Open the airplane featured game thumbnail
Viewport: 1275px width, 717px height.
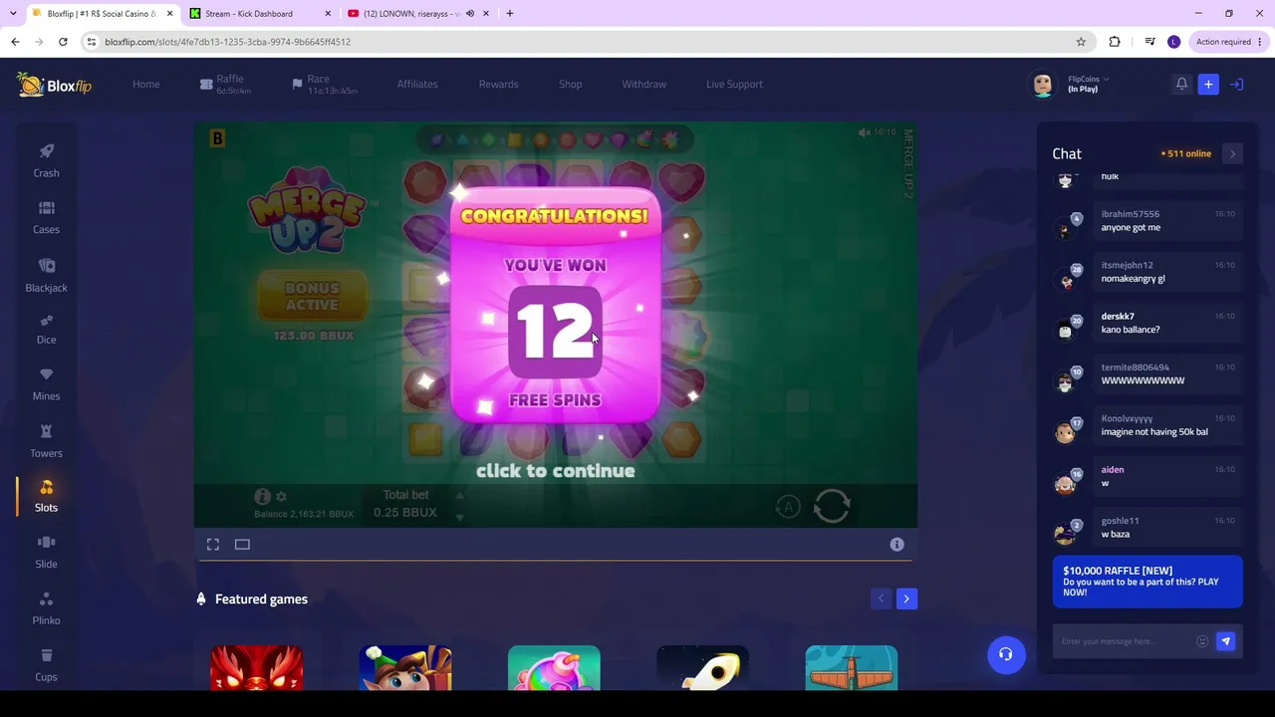tap(852, 667)
